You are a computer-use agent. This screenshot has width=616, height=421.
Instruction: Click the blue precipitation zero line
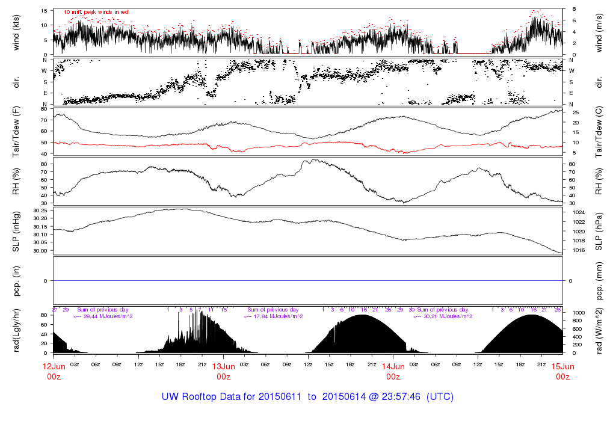tap(307, 281)
